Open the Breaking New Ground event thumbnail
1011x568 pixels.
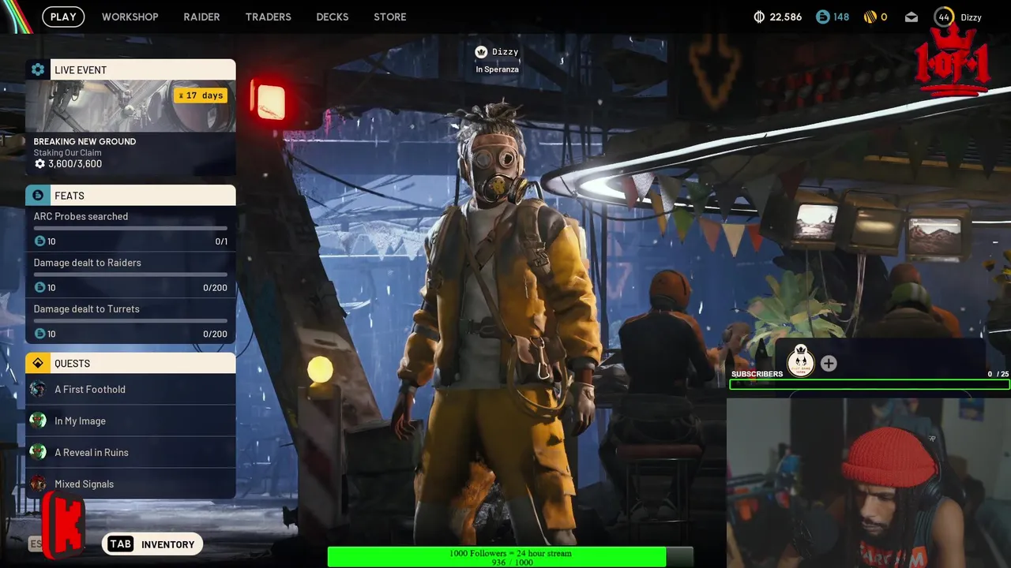(130, 106)
